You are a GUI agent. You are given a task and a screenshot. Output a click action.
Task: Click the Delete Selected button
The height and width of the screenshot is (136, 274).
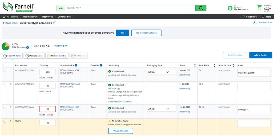(x=235, y=55)
